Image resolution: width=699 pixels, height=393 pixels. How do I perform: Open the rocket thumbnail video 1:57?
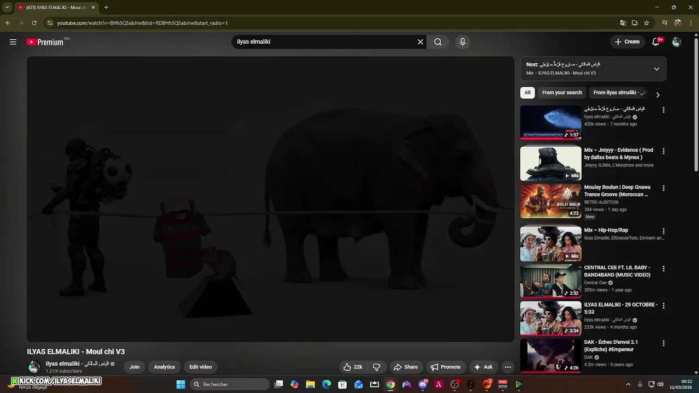coord(550,123)
